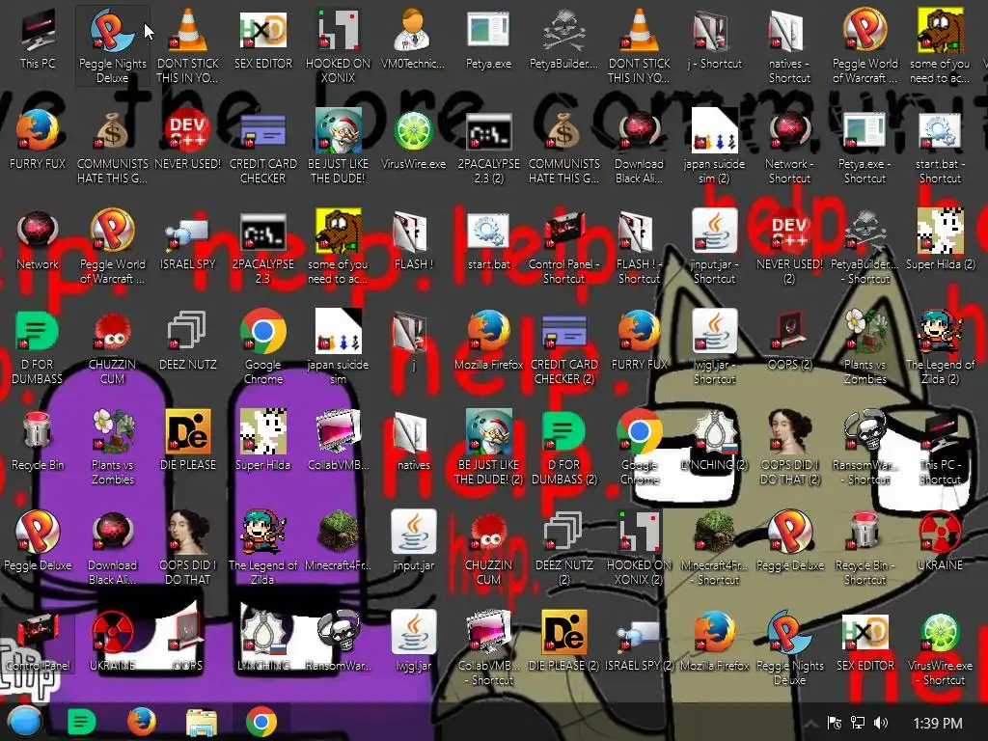Select the Super Hilda desktop icon

[x=263, y=440]
